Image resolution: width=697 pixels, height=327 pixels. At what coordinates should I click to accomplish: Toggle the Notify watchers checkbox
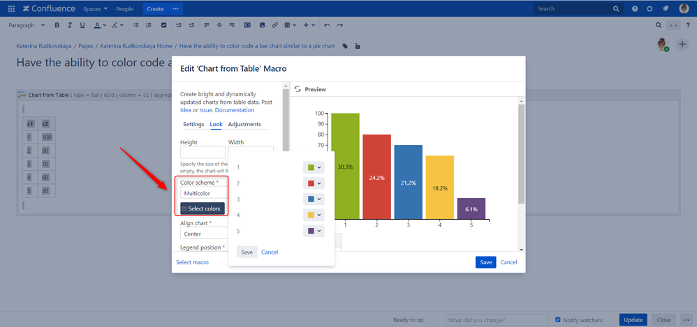tap(558, 319)
